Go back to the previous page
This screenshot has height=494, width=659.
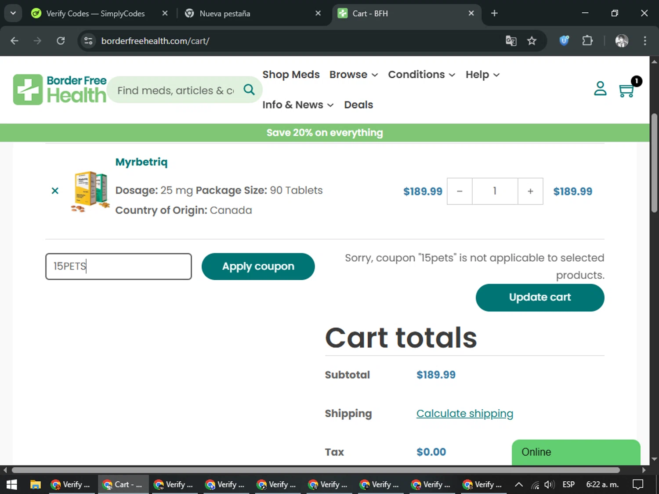(14, 41)
